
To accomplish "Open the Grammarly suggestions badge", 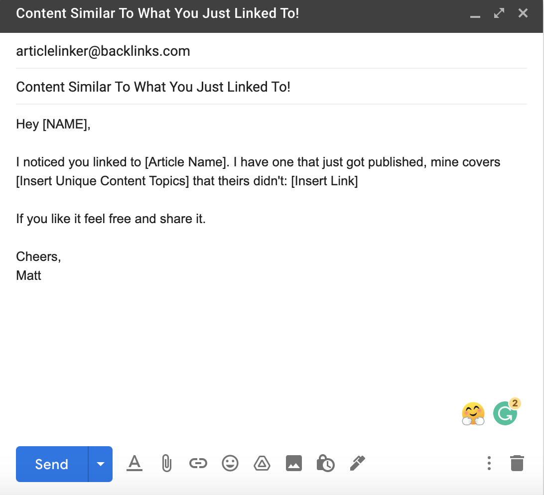I will [505, 412].
